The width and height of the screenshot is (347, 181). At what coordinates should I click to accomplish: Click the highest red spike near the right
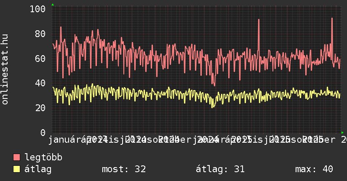click(x=332, y=19)
